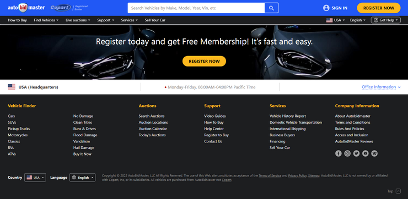Viewport: 408px width, 199px height.
Task: Open the Motorcycles link
Action: pos(18,135)
